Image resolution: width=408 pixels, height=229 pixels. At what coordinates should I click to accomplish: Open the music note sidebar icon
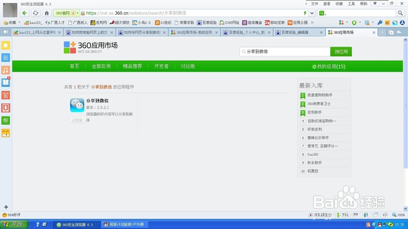tap(6, 70)
